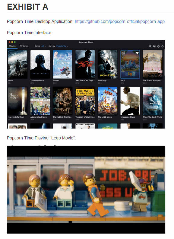Open the Non-Stop movie poster
The height and width of the screenshot is (239, 174).
tap(108, 64)
